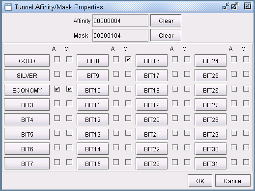Click the GOLD bit name button
The height and width of the screenshot is (191, 255).
(27, 61)
